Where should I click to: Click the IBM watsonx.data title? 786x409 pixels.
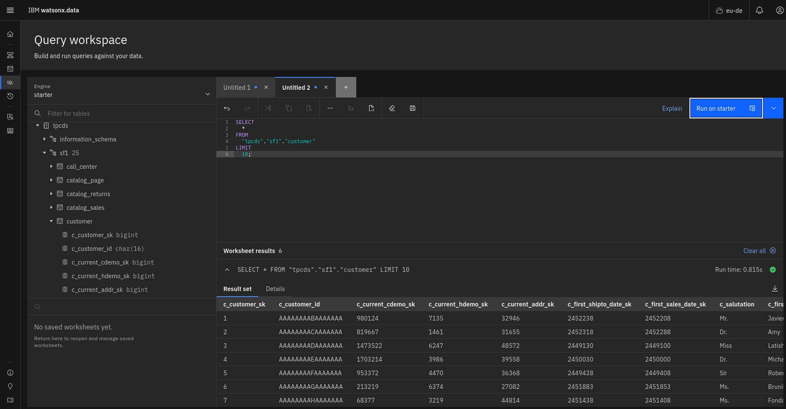point(53,10)
